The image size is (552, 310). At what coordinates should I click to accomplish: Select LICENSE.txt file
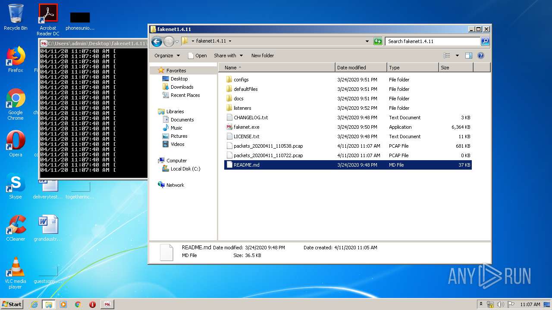(x=246, y=136)
